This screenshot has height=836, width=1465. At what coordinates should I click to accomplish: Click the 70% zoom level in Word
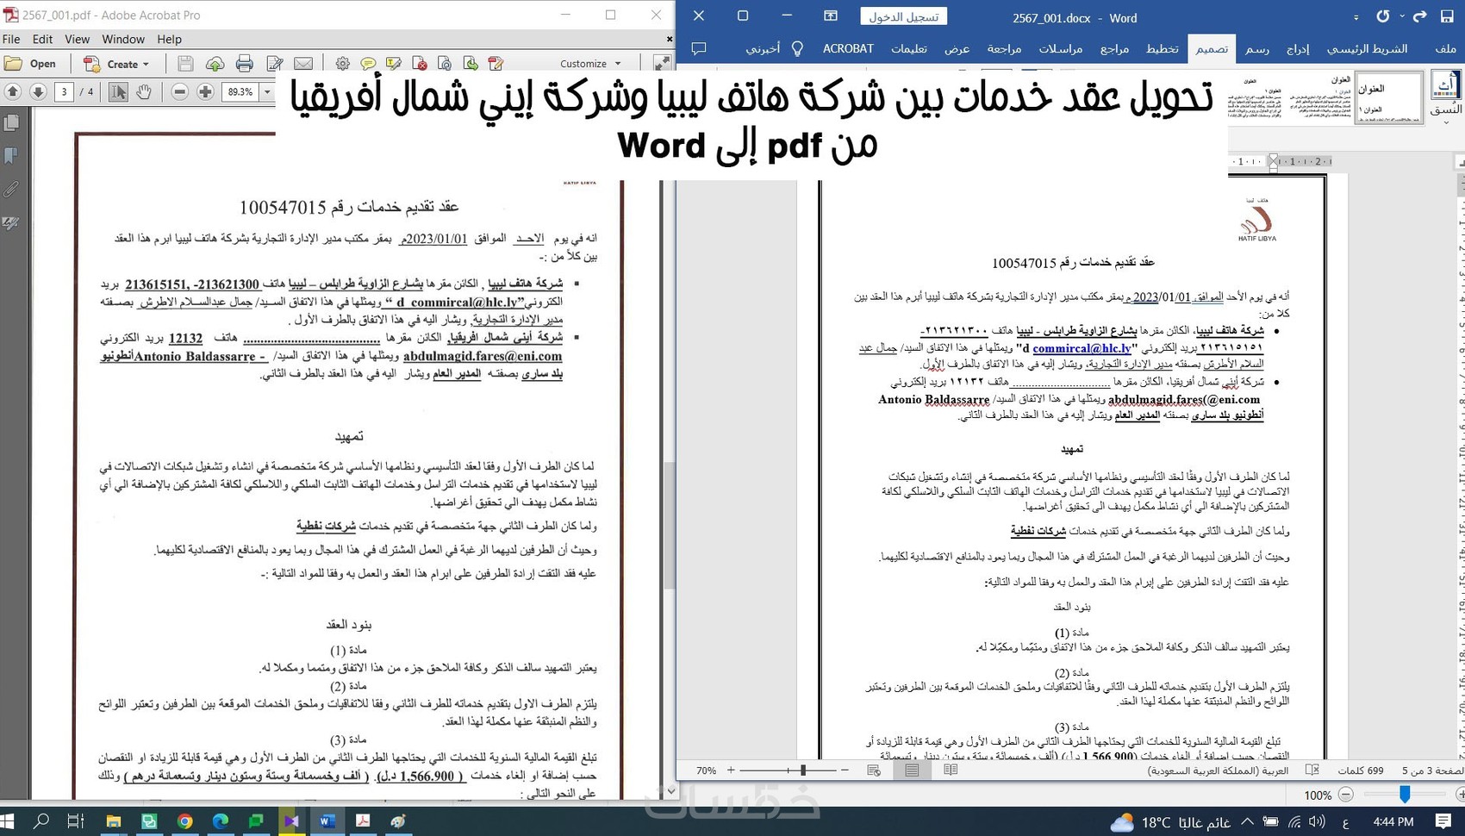(x=706, y=770)
